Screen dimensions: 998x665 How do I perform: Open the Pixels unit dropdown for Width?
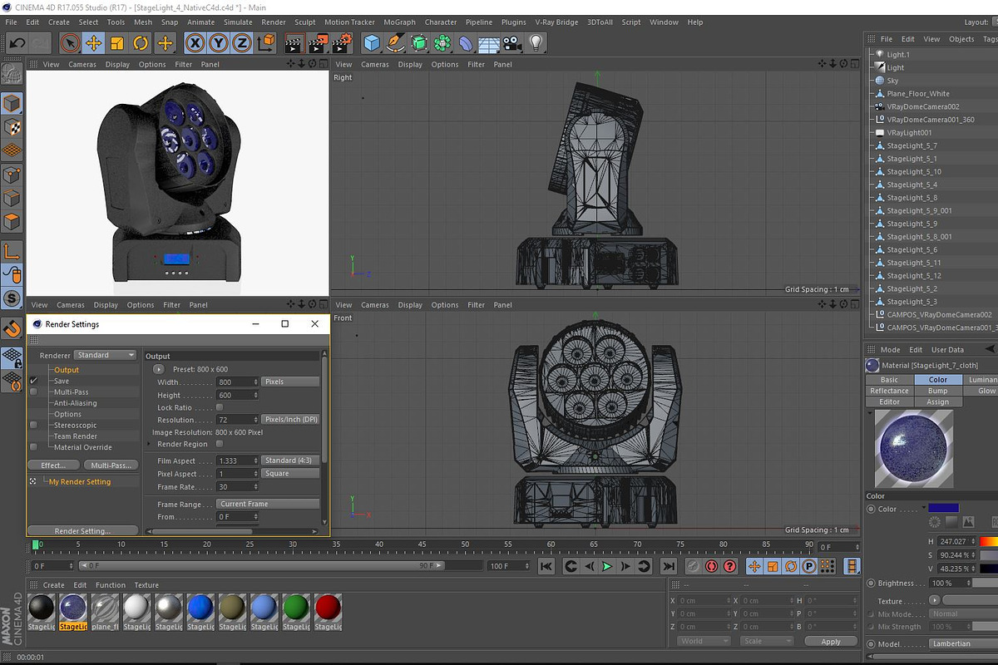pos(290,382)
